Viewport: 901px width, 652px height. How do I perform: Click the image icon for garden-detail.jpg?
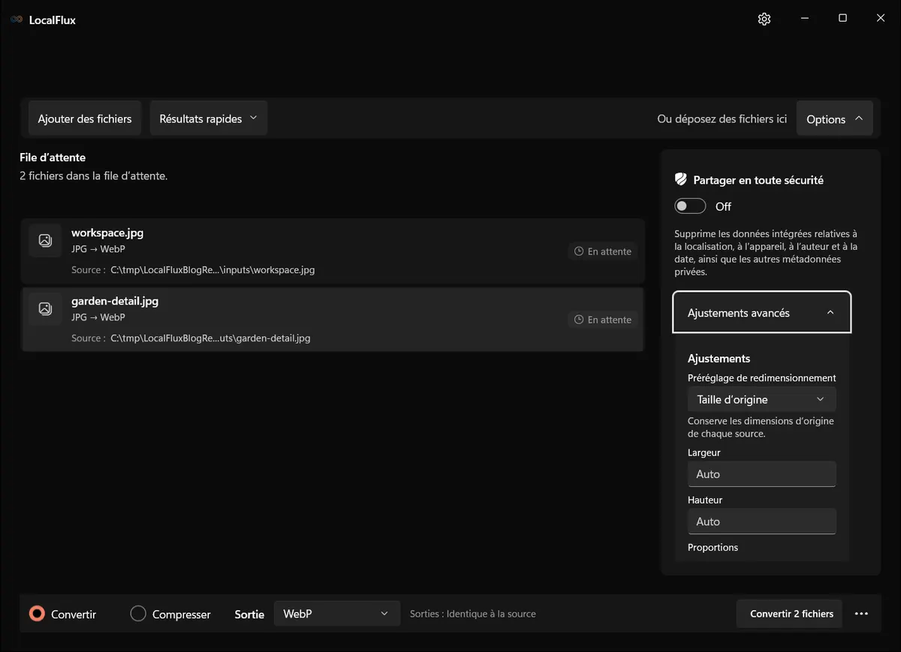pos(45,308)
